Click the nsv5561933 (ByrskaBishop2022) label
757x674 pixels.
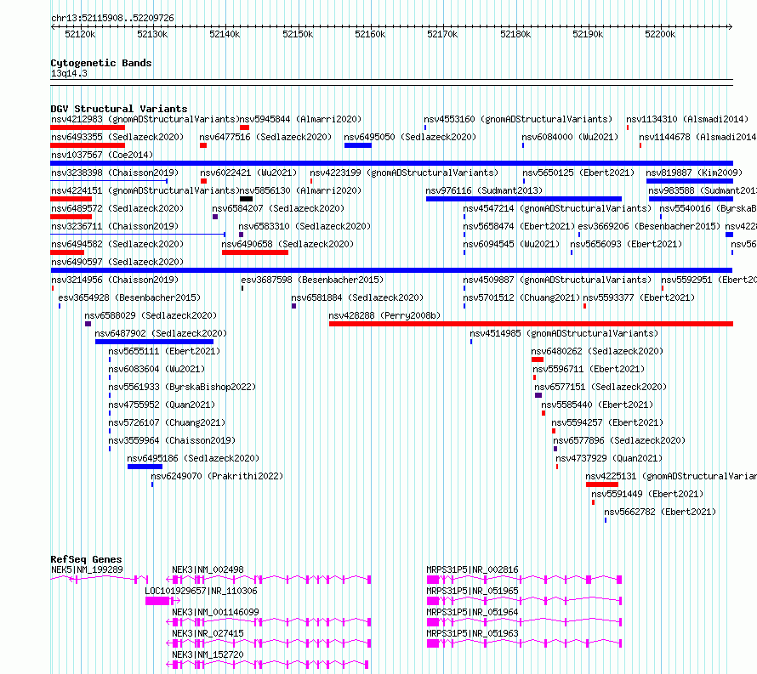tap(182, 387)
